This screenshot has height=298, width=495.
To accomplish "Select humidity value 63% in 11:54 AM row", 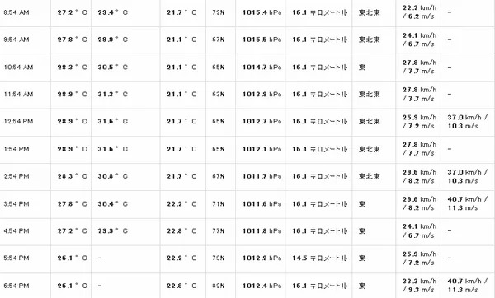I will [219, 94].
